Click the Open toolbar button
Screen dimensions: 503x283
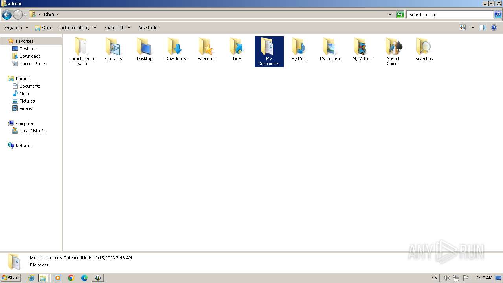pyautogui.click(x=43, y=28)
